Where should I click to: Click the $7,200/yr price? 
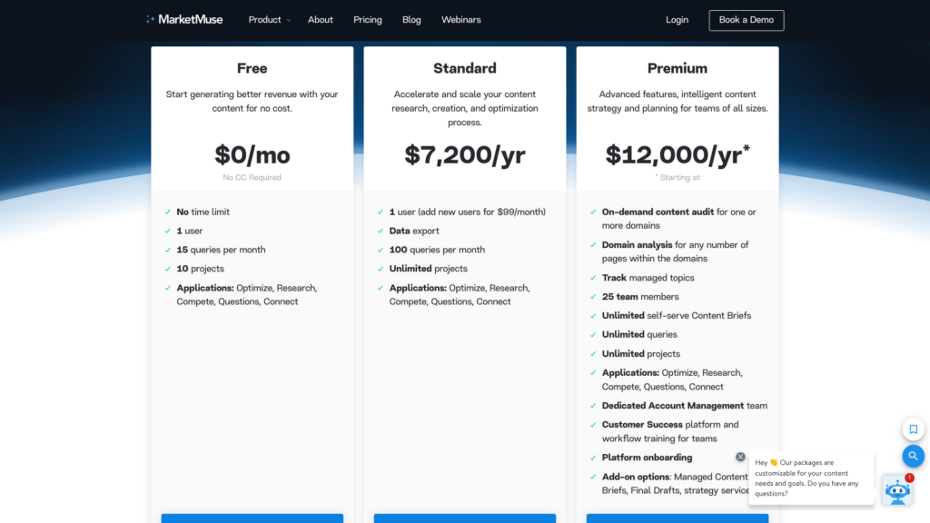(x=464, y=154)
